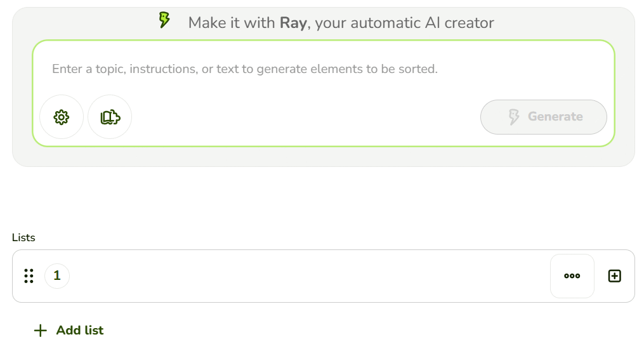Screen dimensions: 644x337
Task: Click the list 1 name field
Action: click(x=309, y=276)
